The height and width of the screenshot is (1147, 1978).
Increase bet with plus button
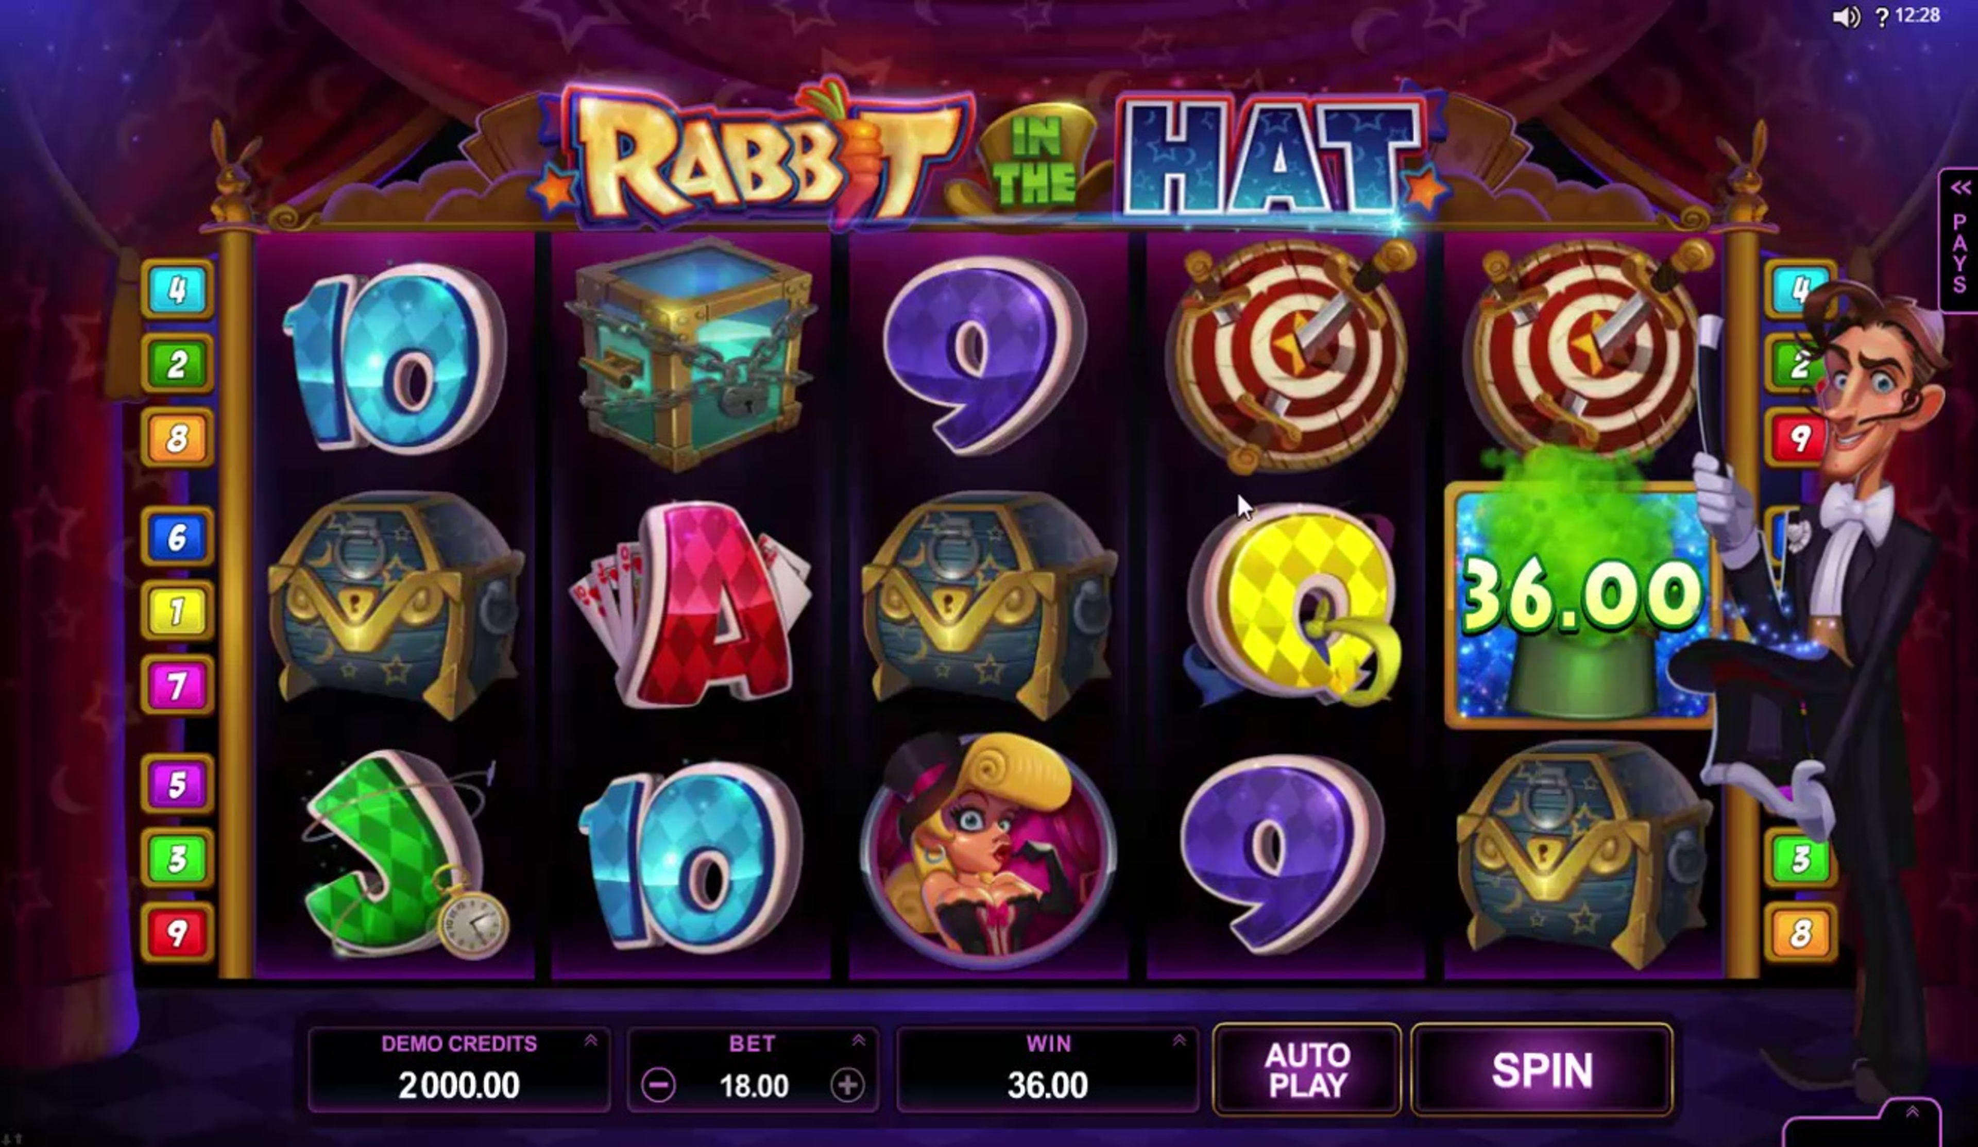click(x=847, y=1086)
